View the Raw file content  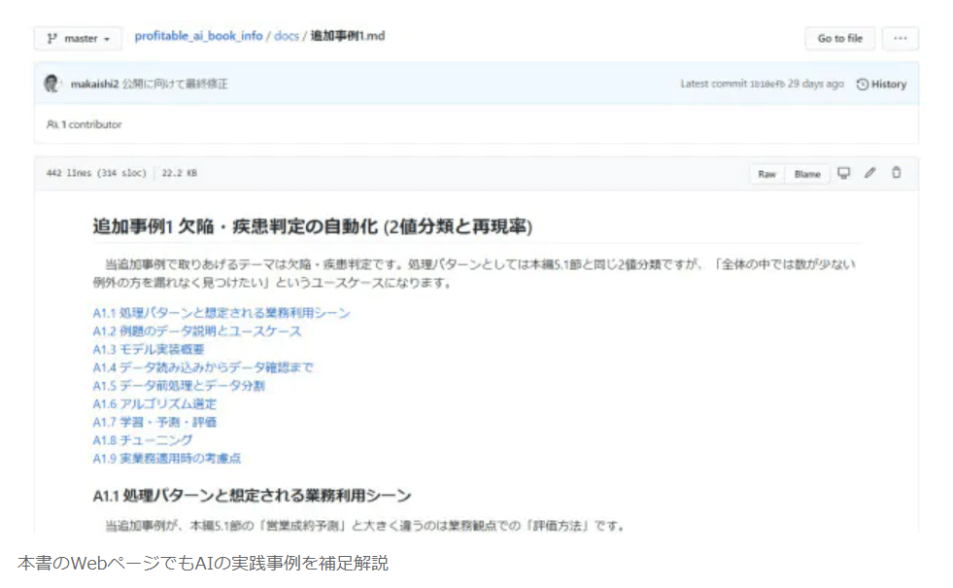point(766,174)
